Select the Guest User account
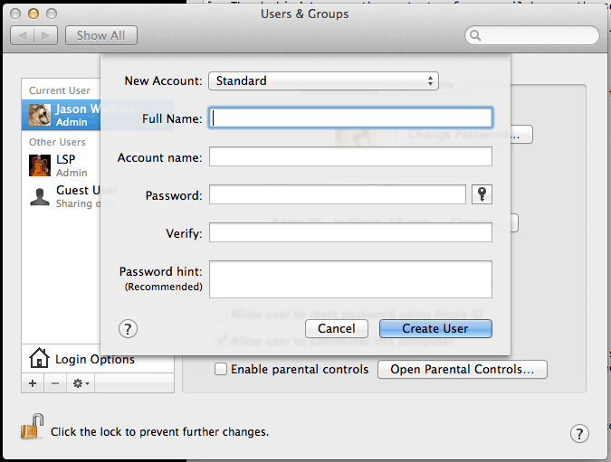Viewport: 611px width, 462px height. (61, 196)
